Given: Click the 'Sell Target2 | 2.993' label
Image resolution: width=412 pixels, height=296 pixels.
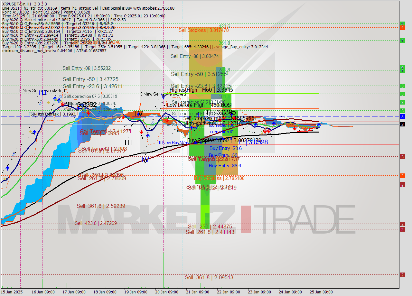Looking at the screenshot, I should tap(104, 149).
